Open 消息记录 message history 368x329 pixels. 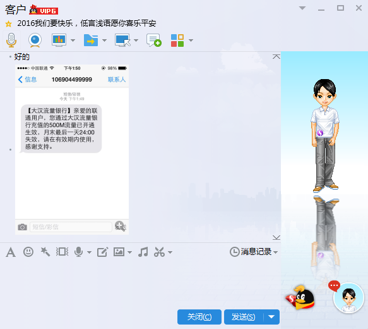[251, 252]
